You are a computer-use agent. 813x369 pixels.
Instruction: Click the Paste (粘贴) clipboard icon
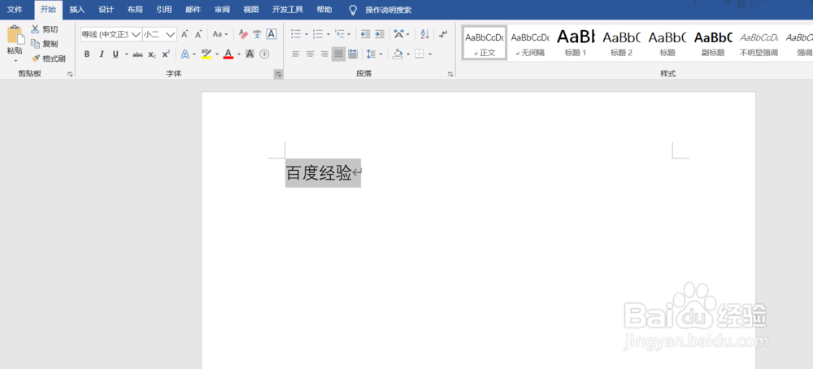pos(15,35)
